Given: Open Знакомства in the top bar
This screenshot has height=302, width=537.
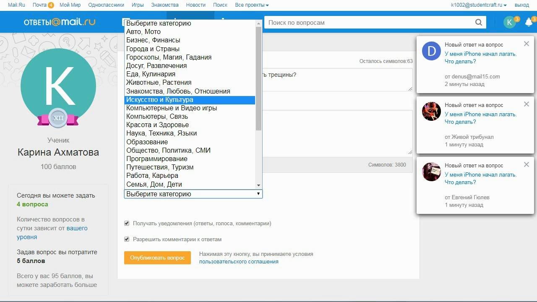Looking at the screenshot, I should click(165, 5).
